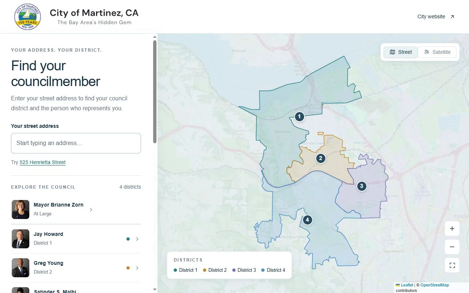
Task: Select District 3 marker on the map
Action: pos(362,186)
